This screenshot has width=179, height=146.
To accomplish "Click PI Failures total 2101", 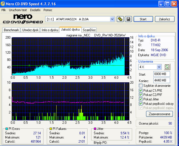I will click(82, 142).
